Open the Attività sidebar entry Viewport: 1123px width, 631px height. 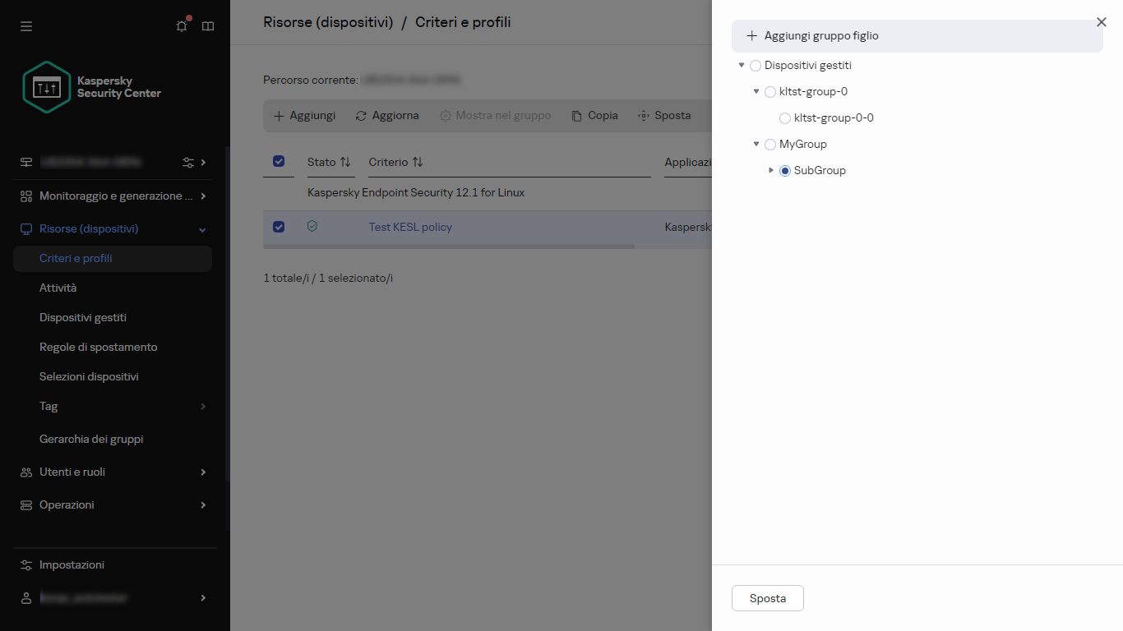coord(58,288)
